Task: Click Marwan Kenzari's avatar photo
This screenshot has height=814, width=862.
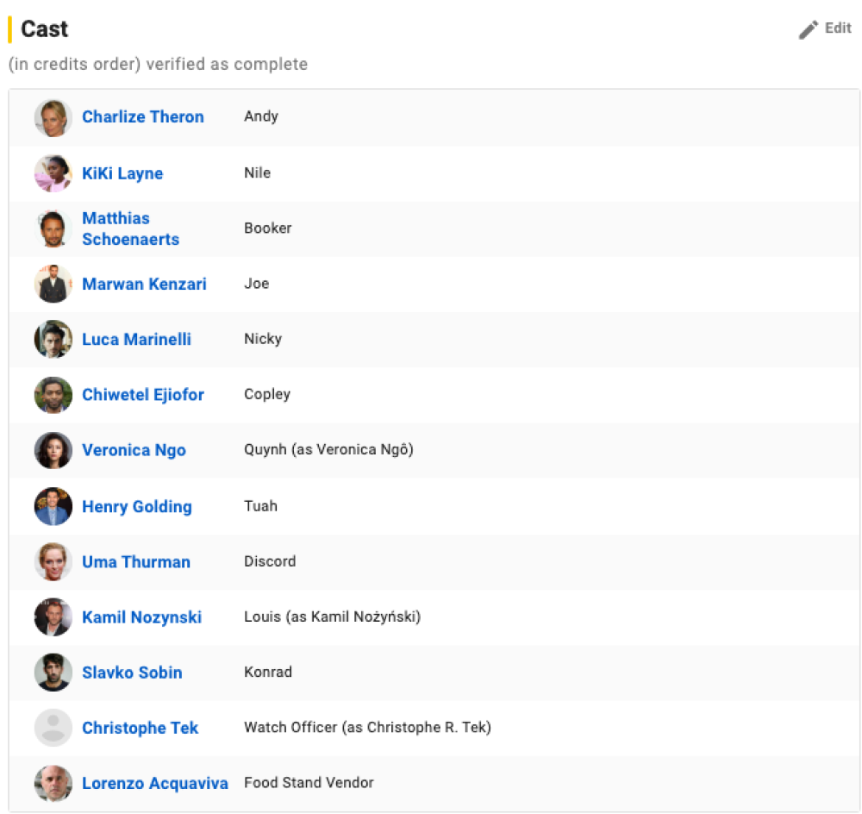Action: pos(53,284)
